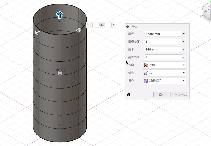Open the 操作 dropdown showing 新規ボディ
This screenshot has height=146, width=211.
pos(165,81)
